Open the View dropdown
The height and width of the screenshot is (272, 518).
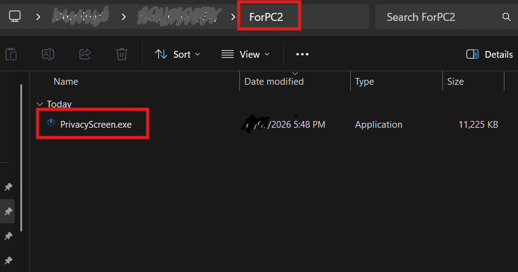(x=245, y=55)
